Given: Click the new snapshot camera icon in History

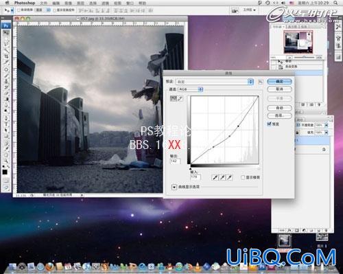Looking at the screenshot, I should click(x=311, y=104).
